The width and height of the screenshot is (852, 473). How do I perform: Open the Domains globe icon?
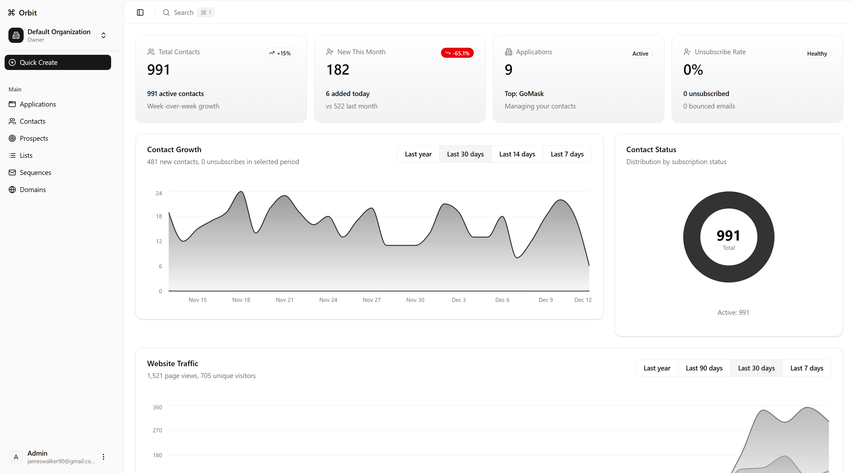12,190
